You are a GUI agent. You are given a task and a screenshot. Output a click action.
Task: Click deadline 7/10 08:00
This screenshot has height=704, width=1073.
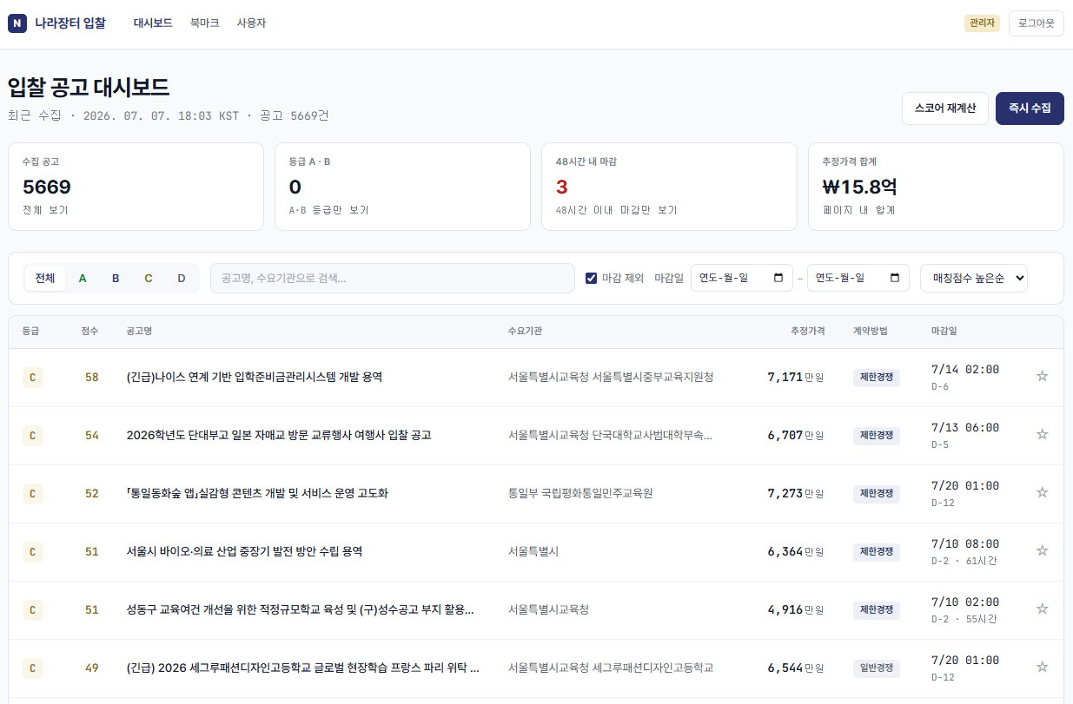pos(964,544)
